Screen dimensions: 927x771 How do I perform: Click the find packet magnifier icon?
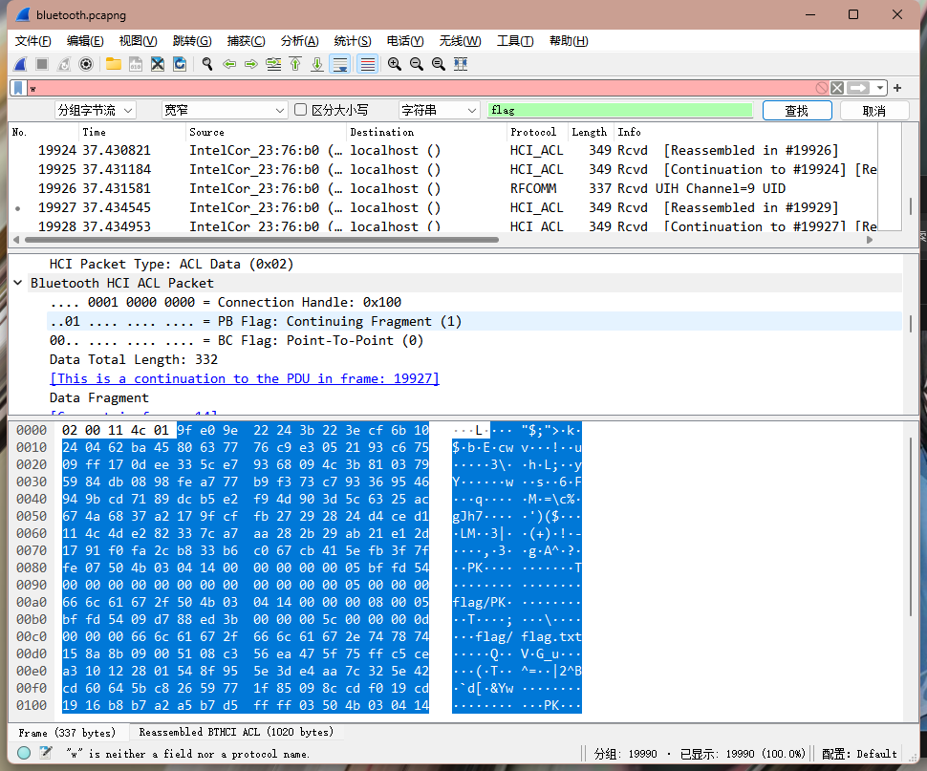pyautogui.click(x=206, y=64)
